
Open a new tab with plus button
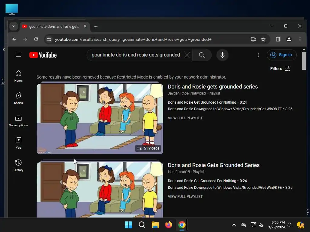96,26
